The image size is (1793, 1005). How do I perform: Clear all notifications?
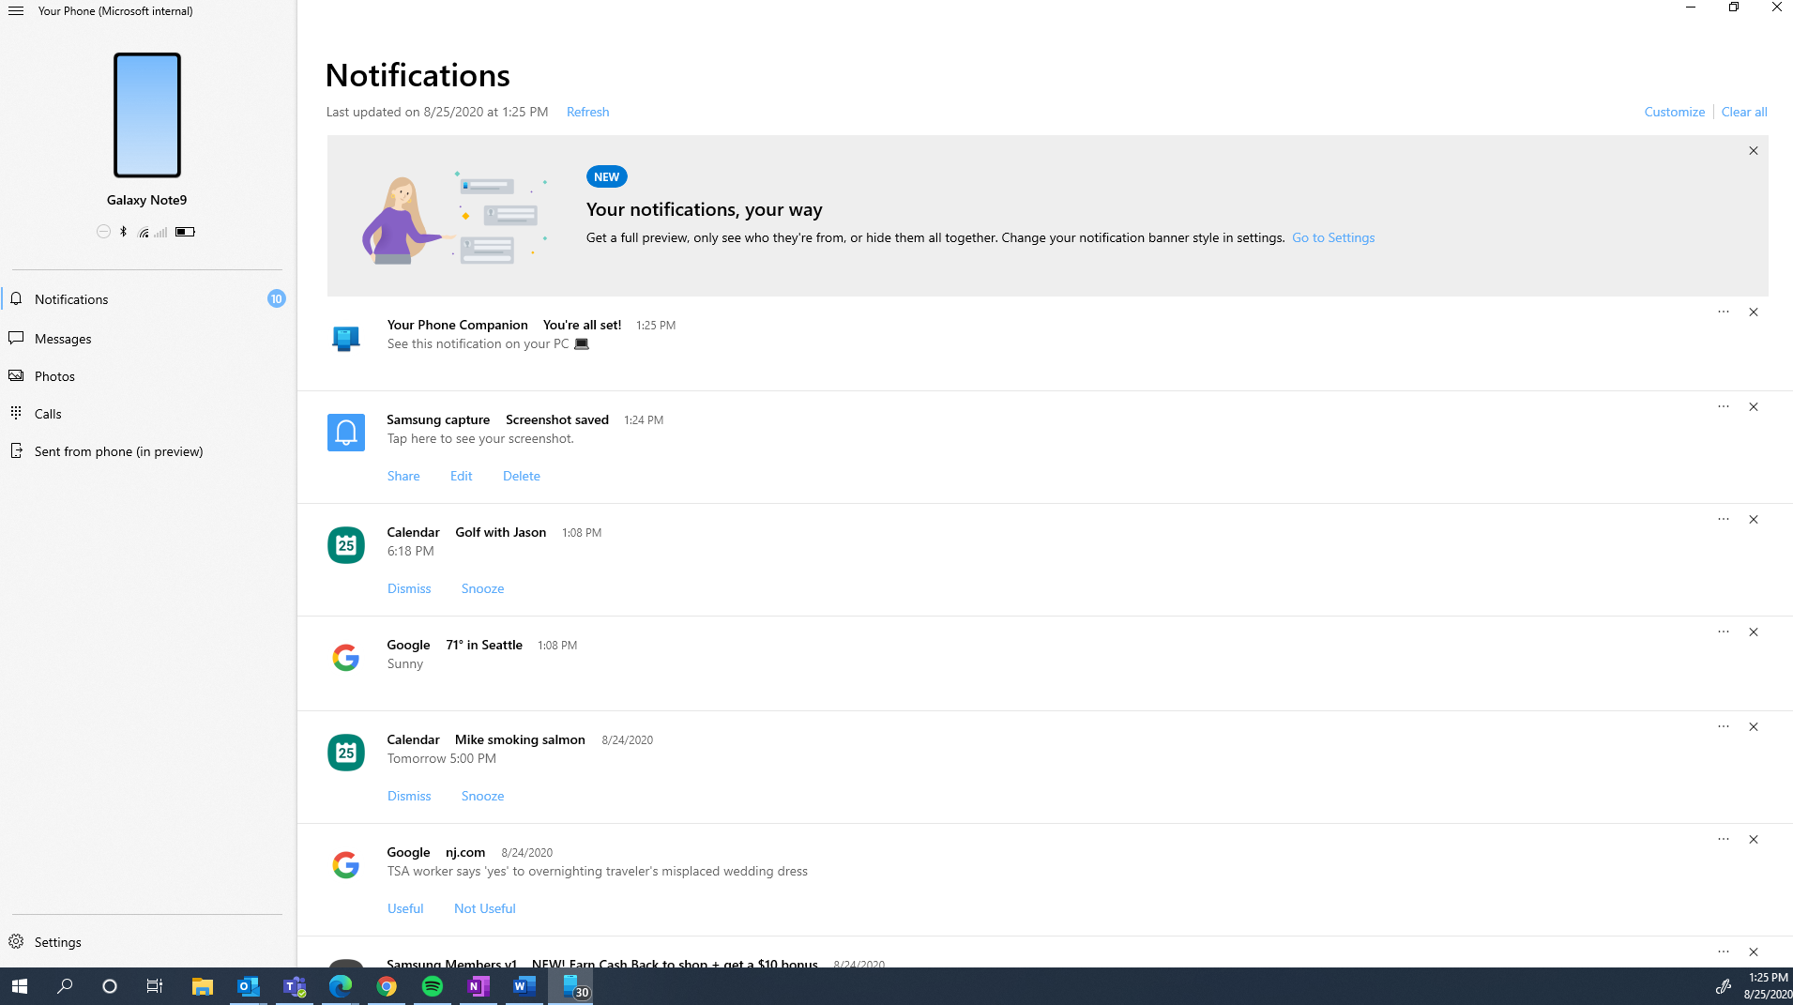(x=1743, y=112)
